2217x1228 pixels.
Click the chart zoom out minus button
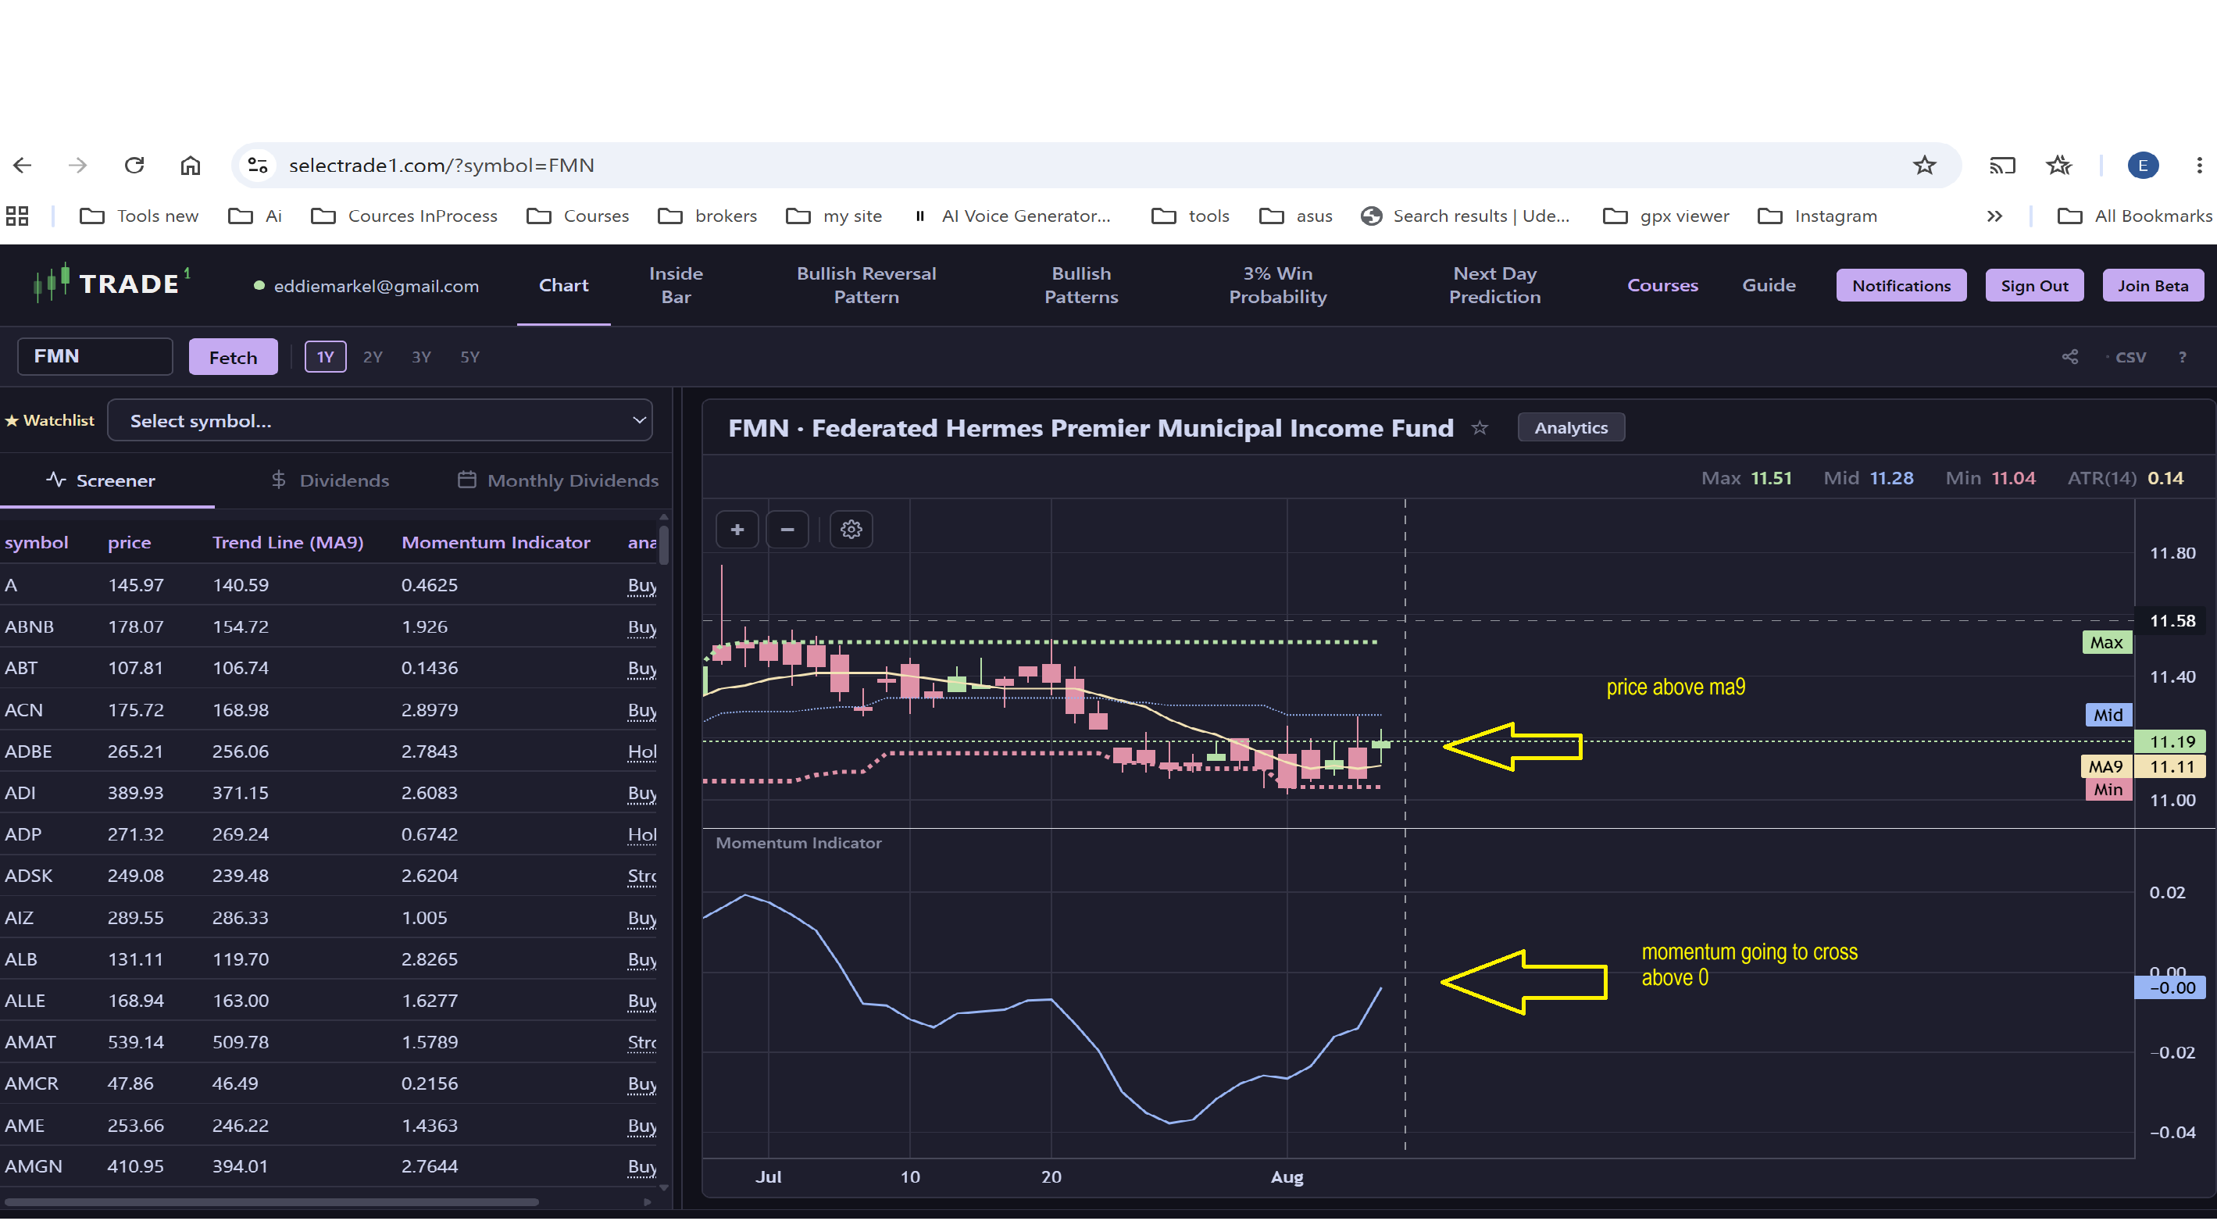(x=787, y=529)
